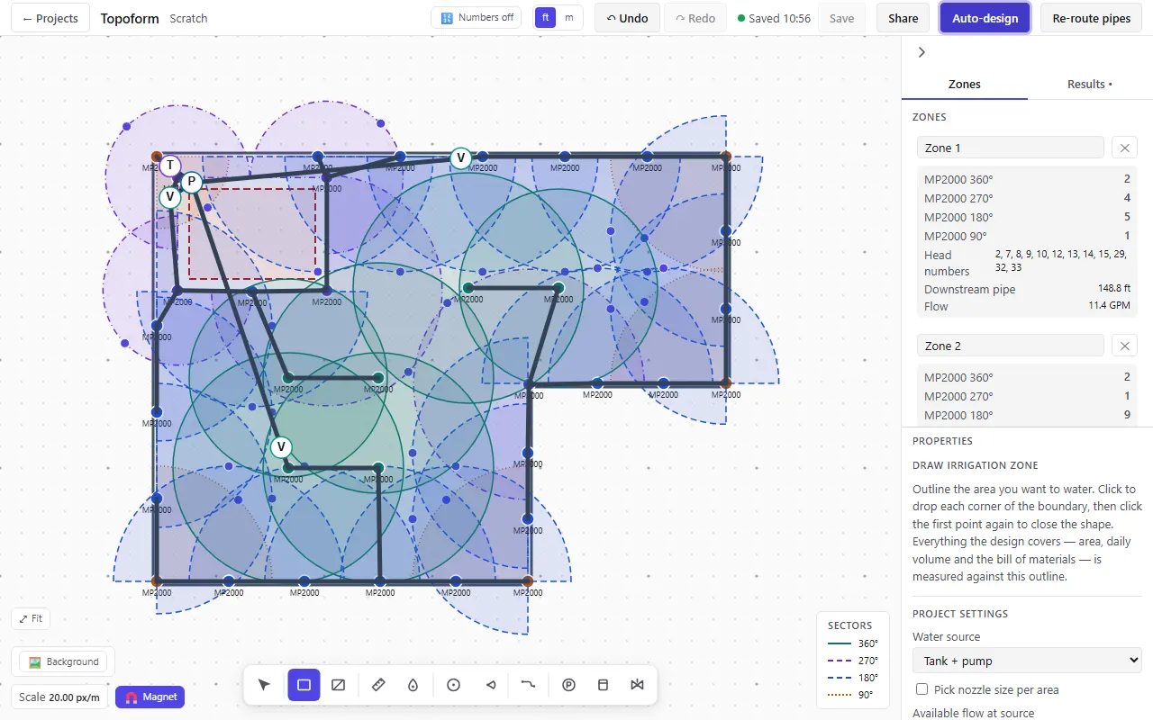The height and width of the screenshot is (720, 1153).
Task: Open the Results tab
Action: coord(1090,85)
